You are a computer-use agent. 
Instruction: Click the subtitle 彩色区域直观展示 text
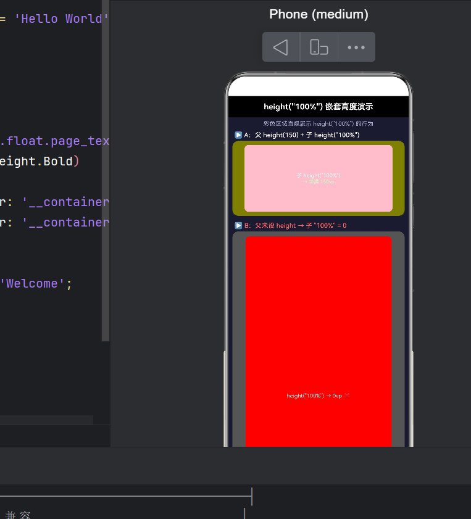(319, 123)
